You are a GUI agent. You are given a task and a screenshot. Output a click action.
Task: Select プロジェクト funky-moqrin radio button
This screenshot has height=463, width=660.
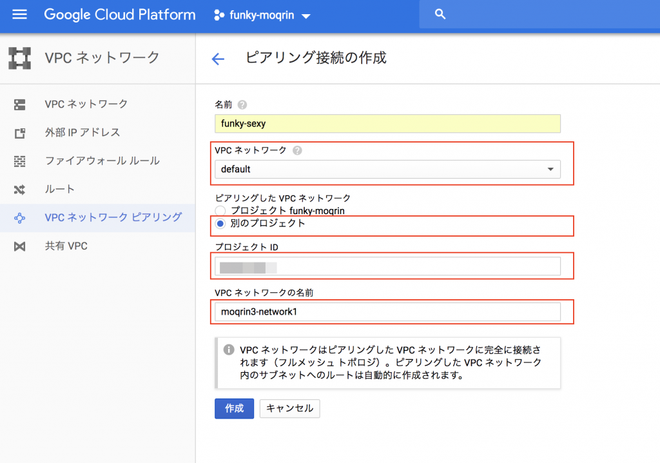click(x=220, y=211)
